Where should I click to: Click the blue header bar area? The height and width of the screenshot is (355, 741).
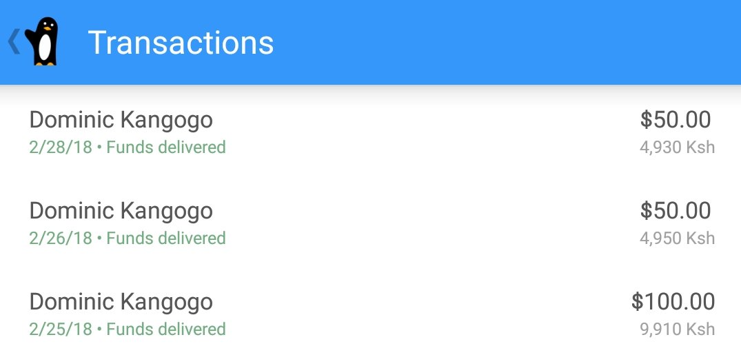click(x=371, y=42)
